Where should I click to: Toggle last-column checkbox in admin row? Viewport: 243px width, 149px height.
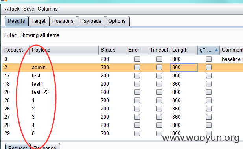pos(209,67)
